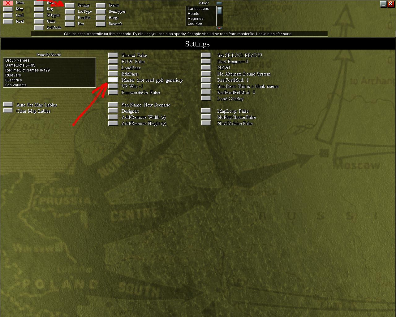Toggle the FOW setting

pyautogui.click(x=113, y=61)
